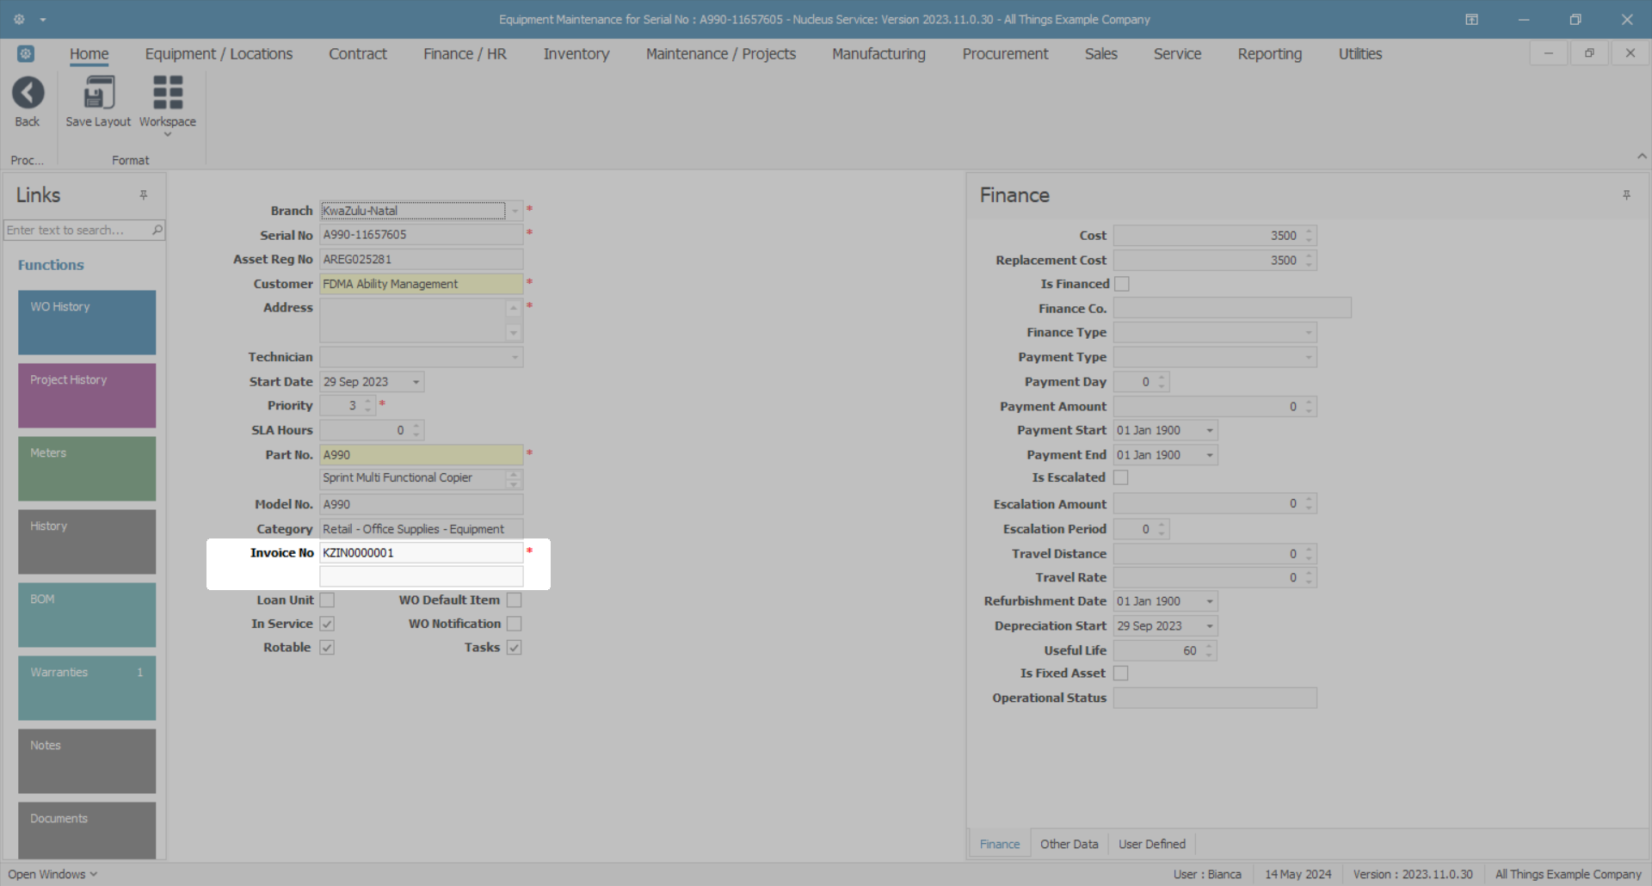The image size is (1652, 886).
Task: Toggle the Loan Unit checkbox
Action: point(327,600)
